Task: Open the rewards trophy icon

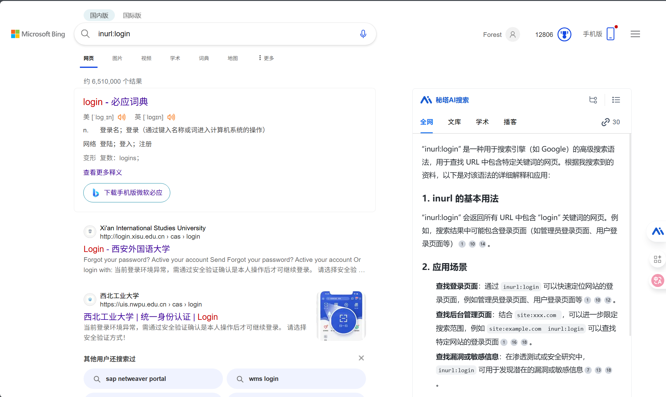Action: pyautogui.click(x=564, y=34)
